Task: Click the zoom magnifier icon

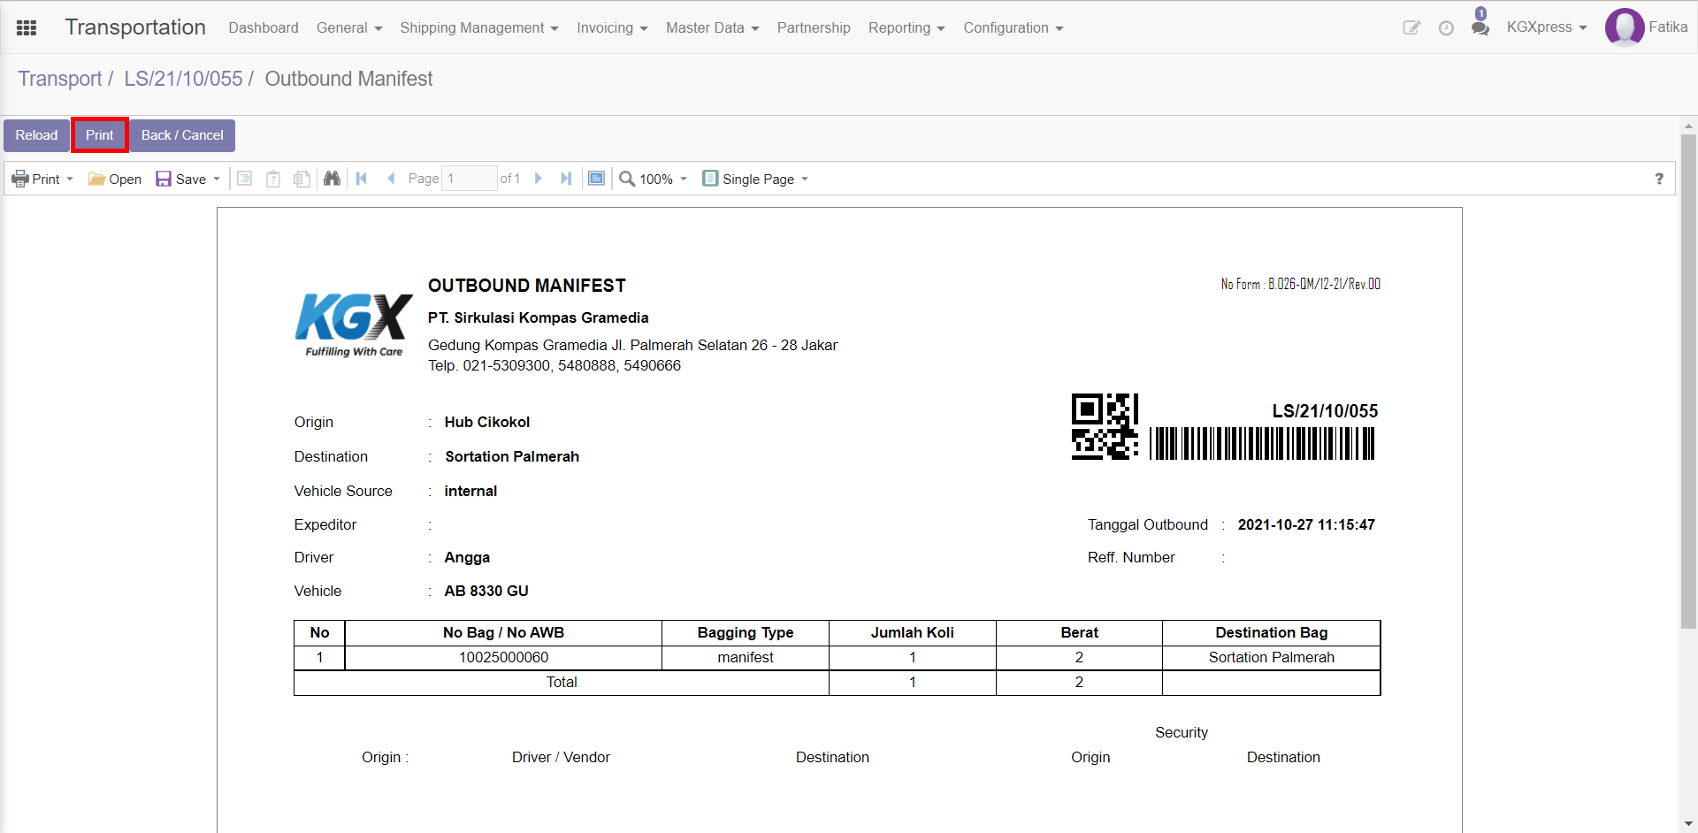Action: click(x=627, y=179)
